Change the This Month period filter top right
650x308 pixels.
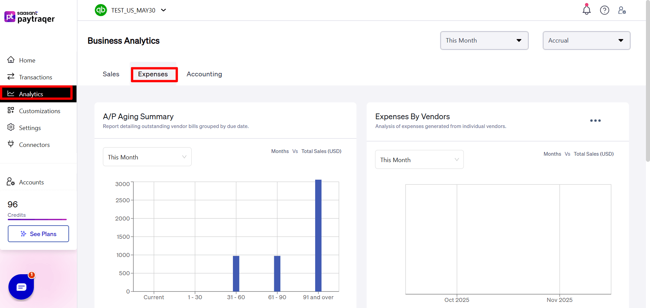click(x=484, y=40)
